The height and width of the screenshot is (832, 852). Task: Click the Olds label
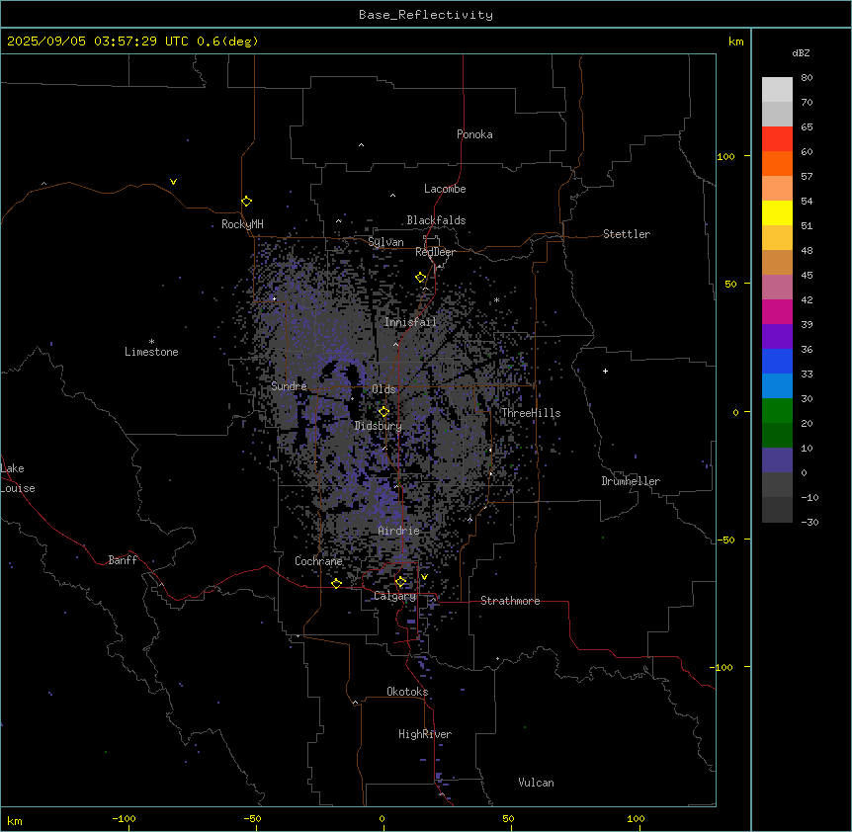tap(383, 389)
